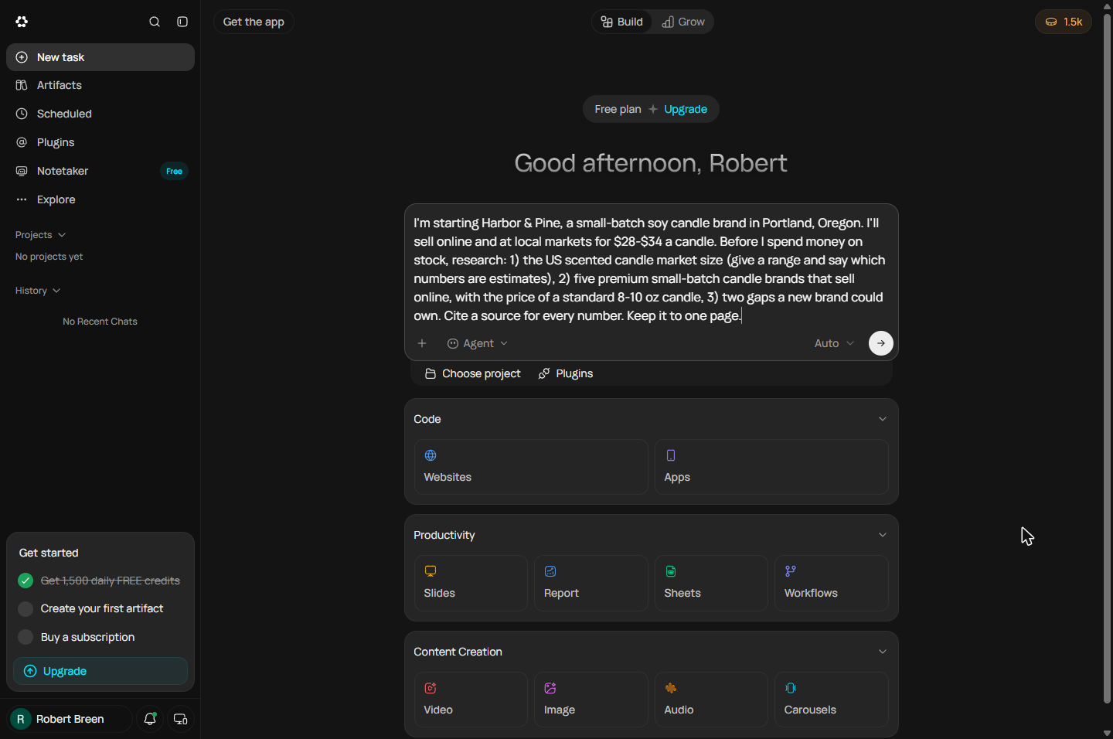Click the app logo in the top left
The image size is (1113, 739).
(22, 22)
